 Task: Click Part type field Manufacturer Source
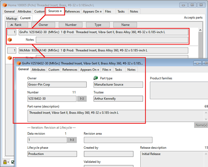[x=118, y=84]
